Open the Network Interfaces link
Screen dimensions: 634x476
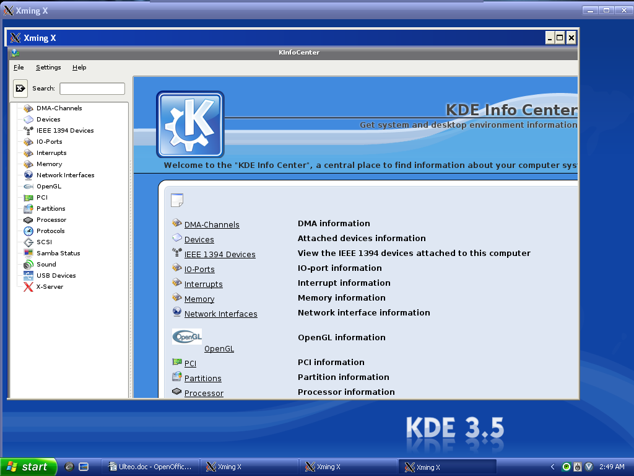tap(221, 314)
